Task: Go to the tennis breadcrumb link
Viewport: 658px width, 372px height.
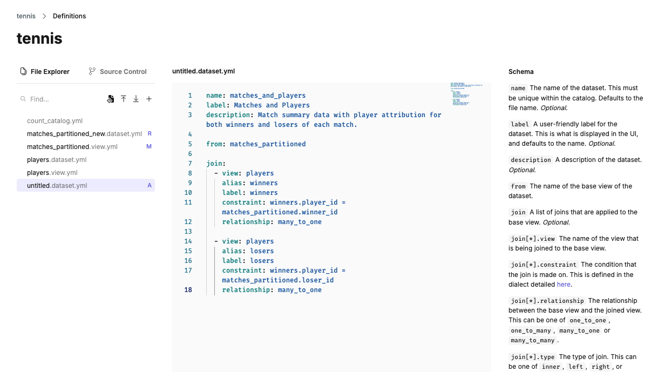Action: 26,16
